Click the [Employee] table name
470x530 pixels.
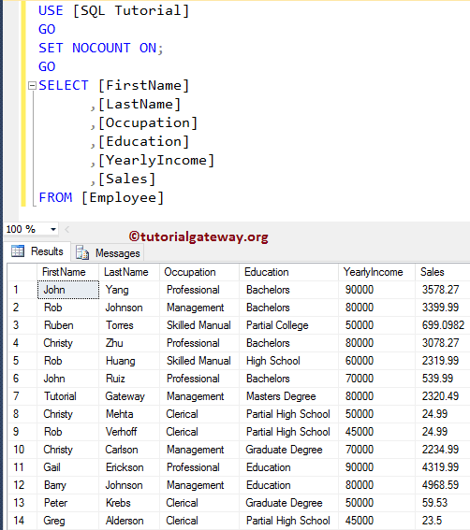pos(123,198)
